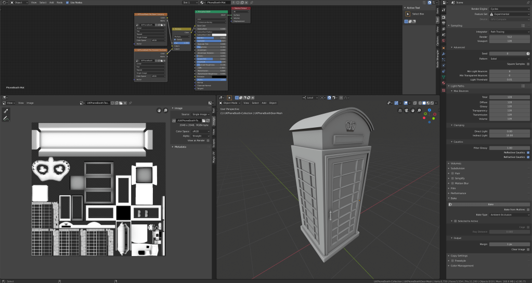Toggle the Clear Image checkbox
This screenshot has height=283, width=532.
click(528, 249)
